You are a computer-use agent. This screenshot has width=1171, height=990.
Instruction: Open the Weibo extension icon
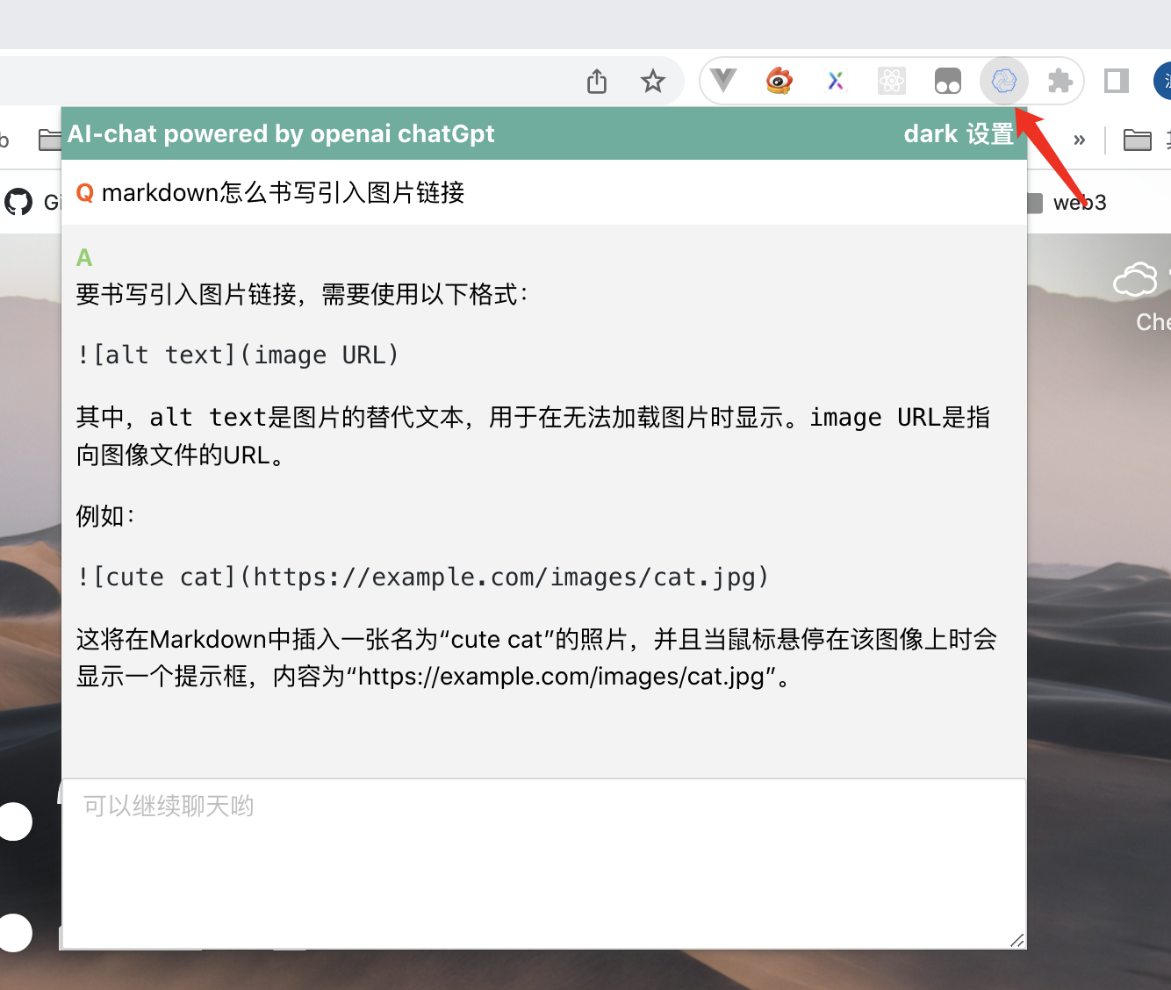[779, 81]
